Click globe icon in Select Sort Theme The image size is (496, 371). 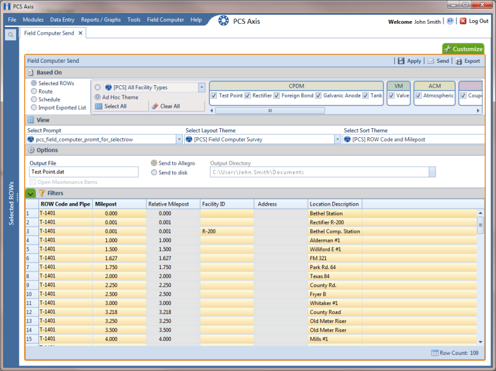pyautogui.click(x=347, y=140)
